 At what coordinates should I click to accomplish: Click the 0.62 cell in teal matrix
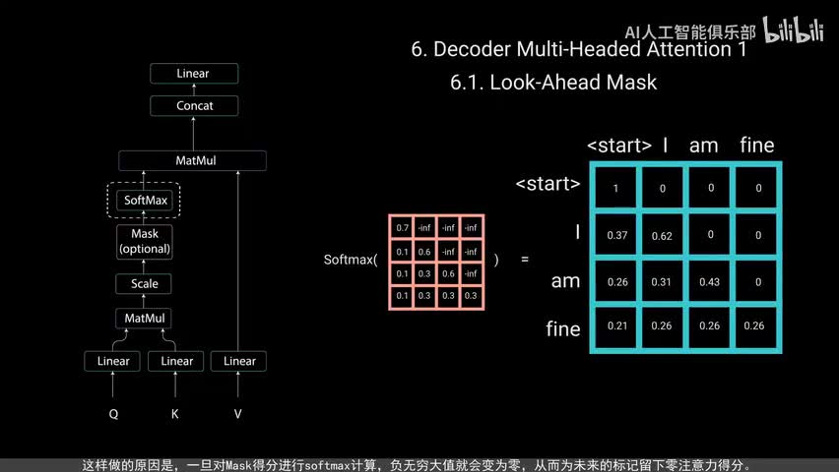(x=663, y=236)
